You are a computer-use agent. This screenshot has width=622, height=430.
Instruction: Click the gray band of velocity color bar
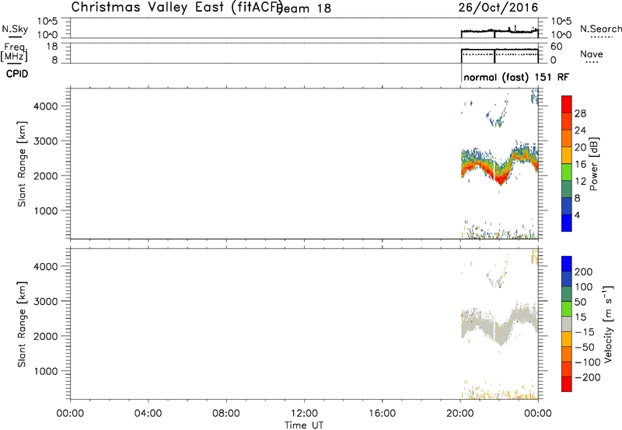pos(567,324)
